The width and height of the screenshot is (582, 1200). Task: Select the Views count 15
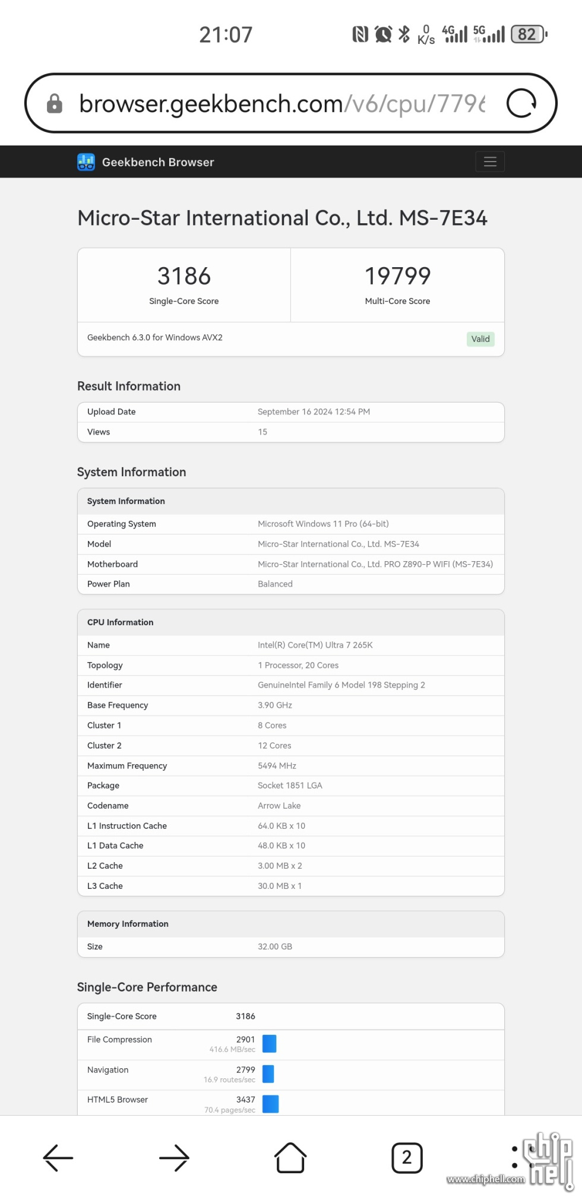262,432
